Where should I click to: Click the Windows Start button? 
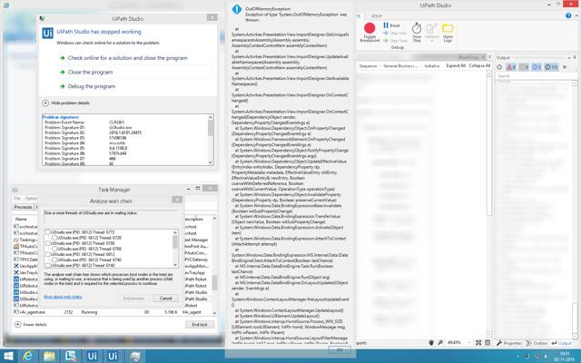click(x=7, y=356)
